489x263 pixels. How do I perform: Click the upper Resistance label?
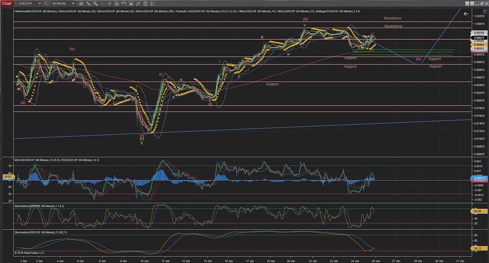pyautogui.click(x=392, y=18)
